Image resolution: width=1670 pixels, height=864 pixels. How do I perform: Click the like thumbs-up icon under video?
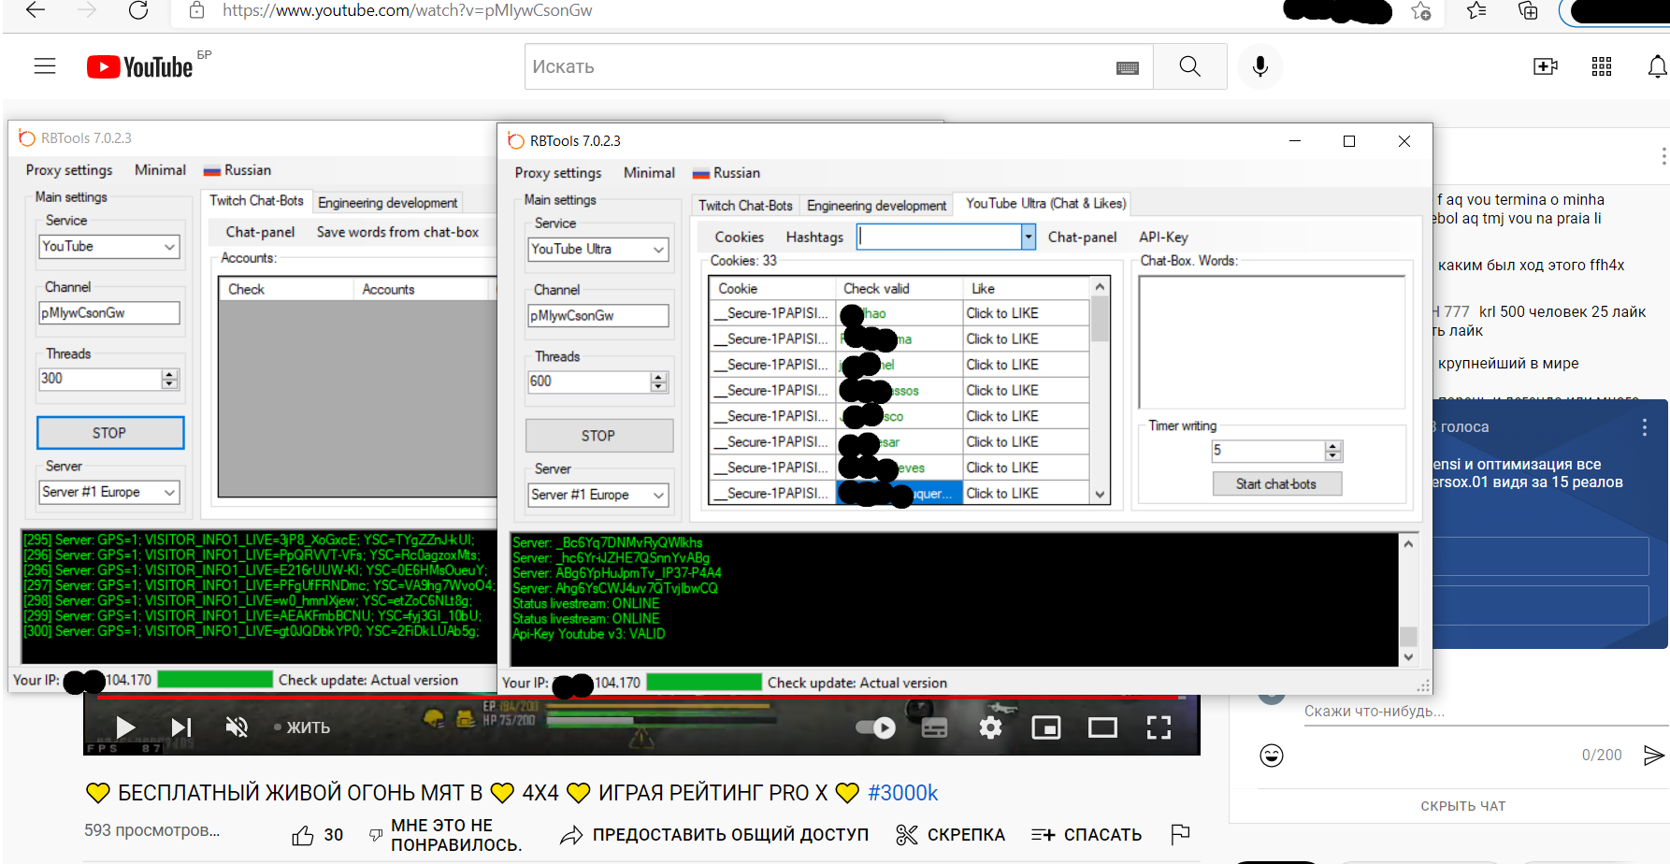click(x=303, y=835)
